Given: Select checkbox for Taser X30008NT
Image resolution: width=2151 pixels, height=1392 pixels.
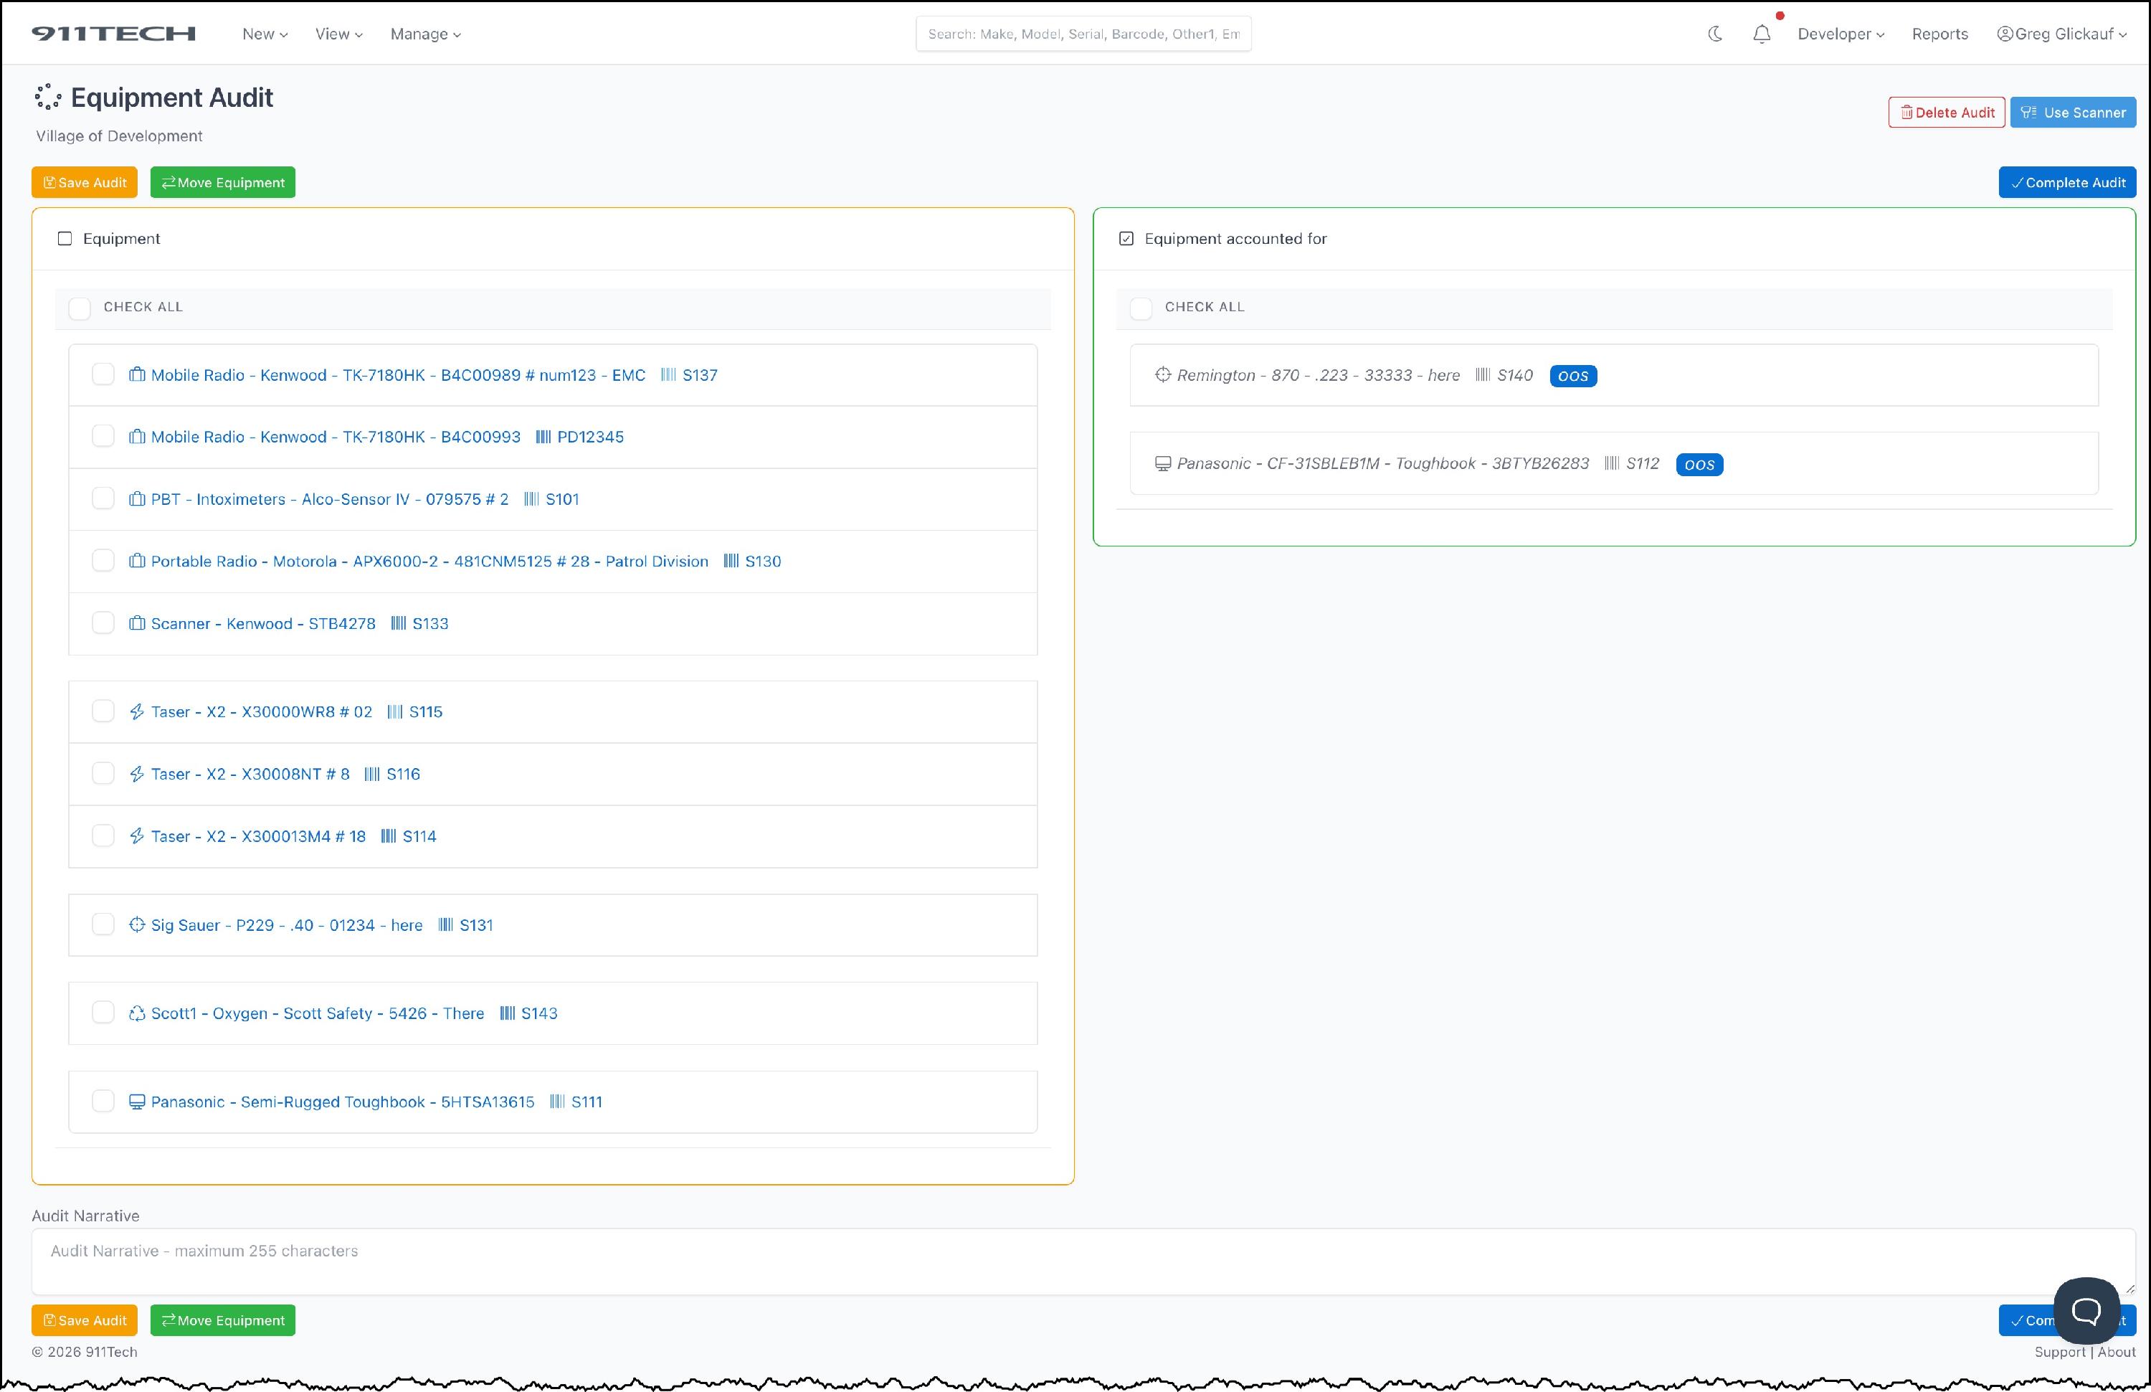Looking at the screenshot, I should 103,774.
